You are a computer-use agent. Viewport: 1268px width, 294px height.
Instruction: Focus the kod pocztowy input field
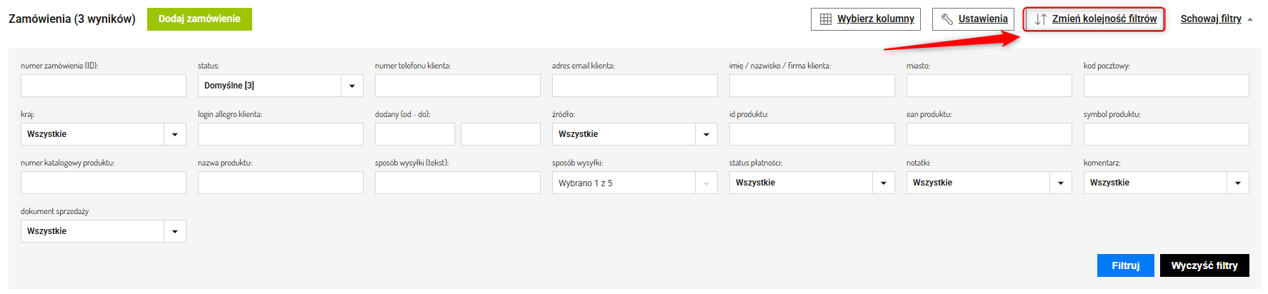click(x=1167, y=86)
